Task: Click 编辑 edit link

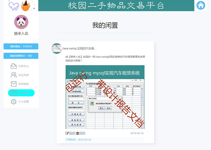Action: [x=72, y=133]
